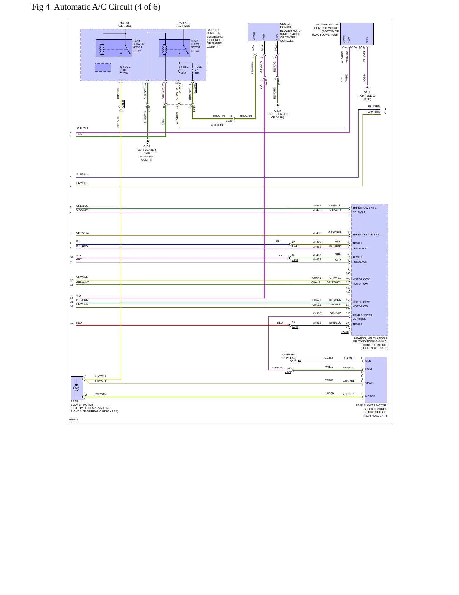The image size is (459, 595).
Task: Select the HVAC control module block
Action: pyautogui.click(x=369, y=270)
